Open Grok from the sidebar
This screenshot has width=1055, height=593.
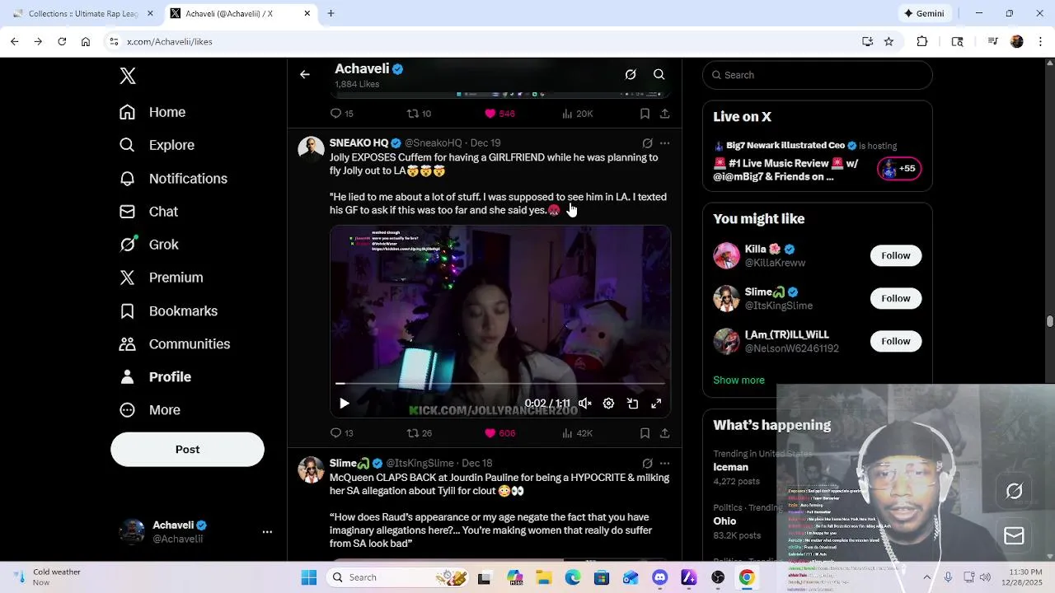coord(148,245)
